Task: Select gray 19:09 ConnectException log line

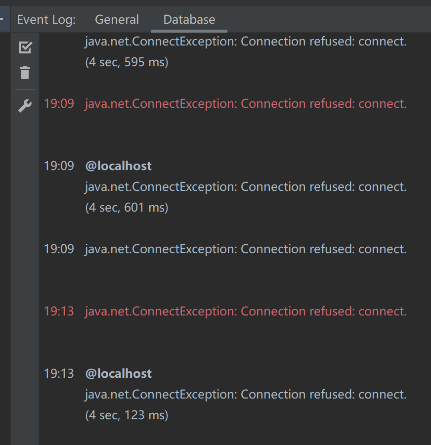Action: click(x=246, y=249)
